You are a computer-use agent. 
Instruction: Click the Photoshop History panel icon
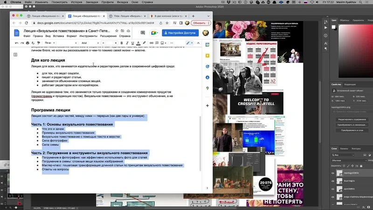pos(325,22)
